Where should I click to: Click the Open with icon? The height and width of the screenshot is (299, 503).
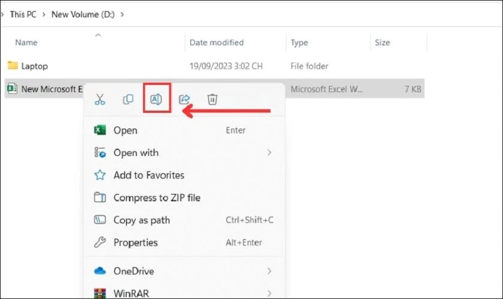[100, 153]
